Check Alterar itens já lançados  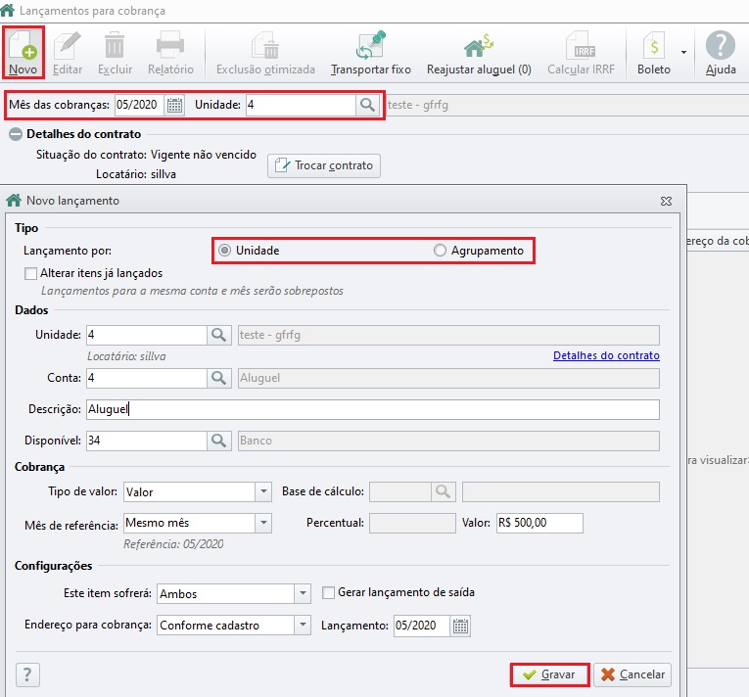click(x=30, y=273)
